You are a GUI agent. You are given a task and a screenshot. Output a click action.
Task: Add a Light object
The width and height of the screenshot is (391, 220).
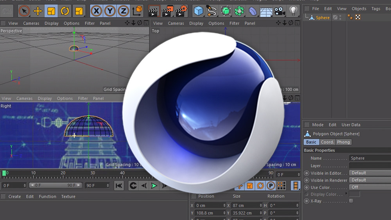click(x=293, y=11)
